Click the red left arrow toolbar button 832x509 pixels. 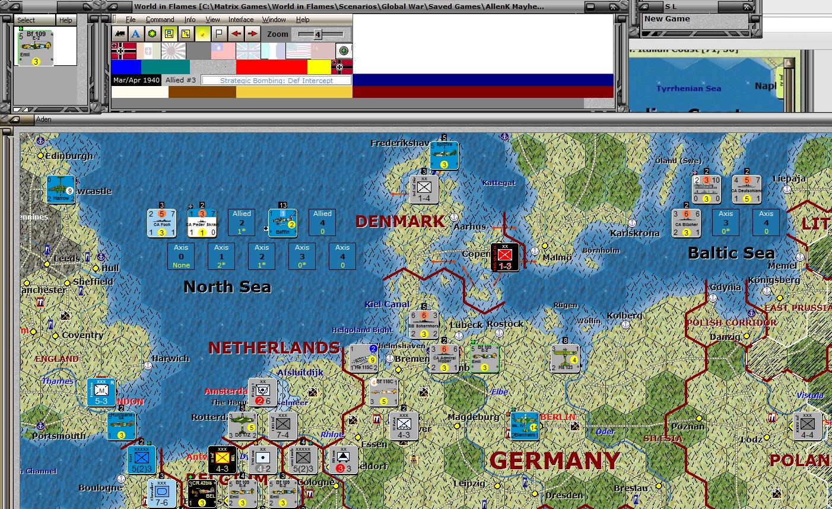(x=236, y=34)
